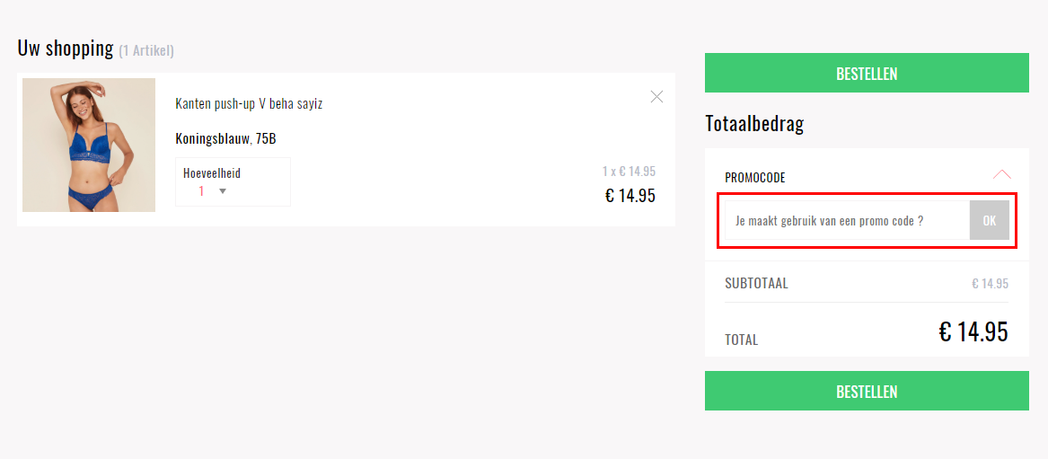
Task: Apply promo code with OK button
Action: pos(990,220)
